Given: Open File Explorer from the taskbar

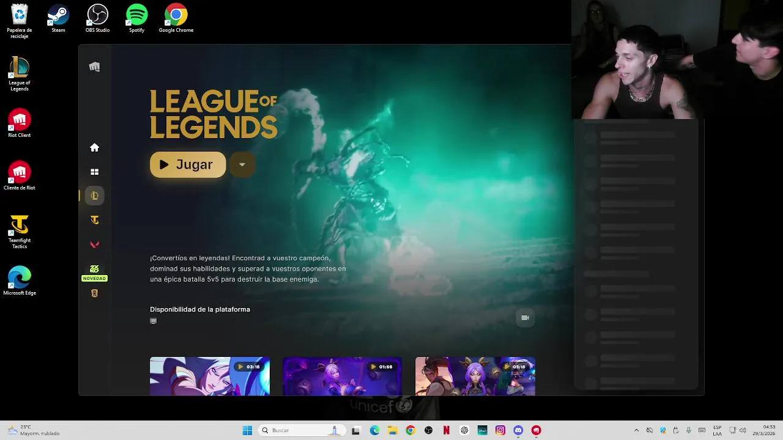Looking at the screenshot, I should click(392, 430).
